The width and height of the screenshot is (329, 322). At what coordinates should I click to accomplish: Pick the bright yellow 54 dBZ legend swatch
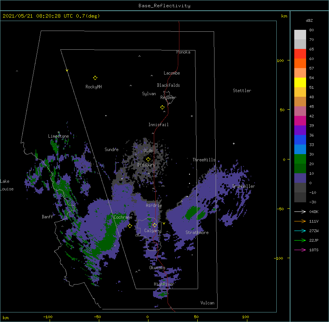[300, 82]
